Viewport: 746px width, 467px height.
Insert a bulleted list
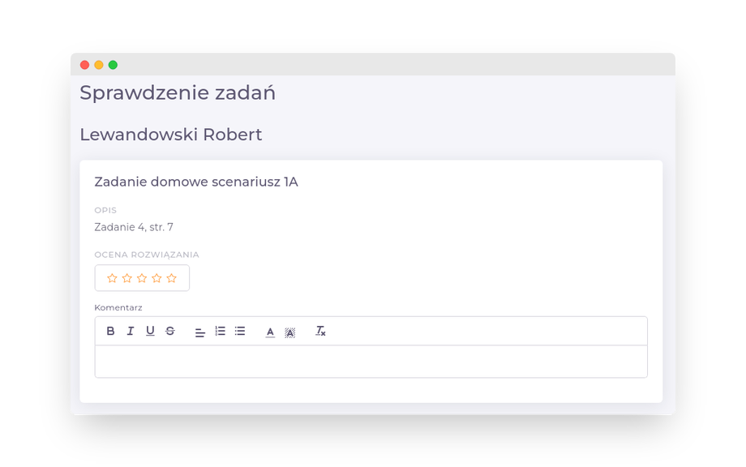(240, 331)
